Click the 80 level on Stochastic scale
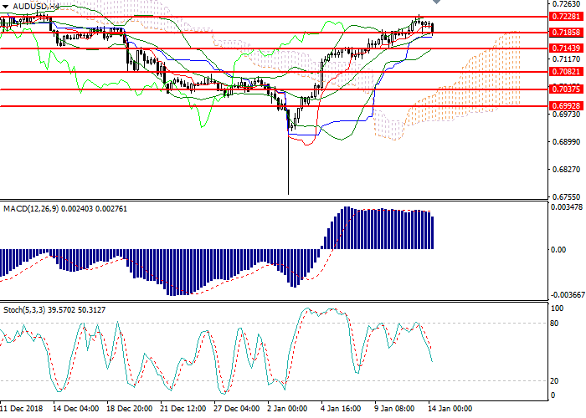The height and width of the screenshot is (418, 586). pos(553,324)
